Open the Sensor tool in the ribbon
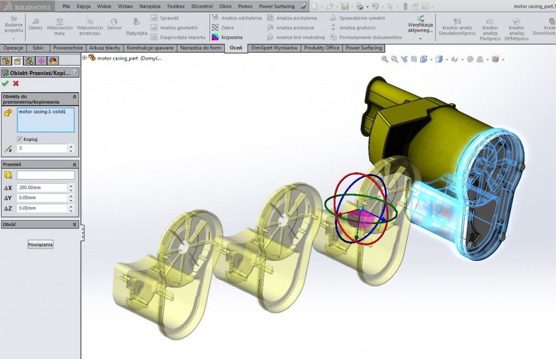This screenshot has height=359, width=556. [x=114, y=23]
